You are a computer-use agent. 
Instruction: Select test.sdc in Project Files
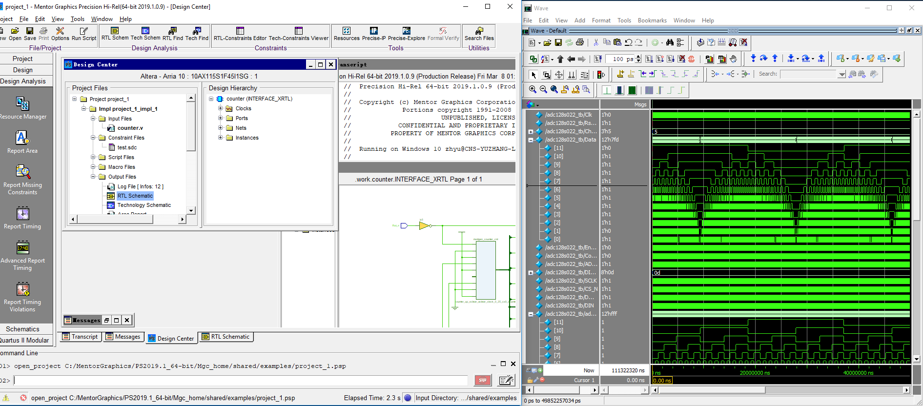coord(127,147)
